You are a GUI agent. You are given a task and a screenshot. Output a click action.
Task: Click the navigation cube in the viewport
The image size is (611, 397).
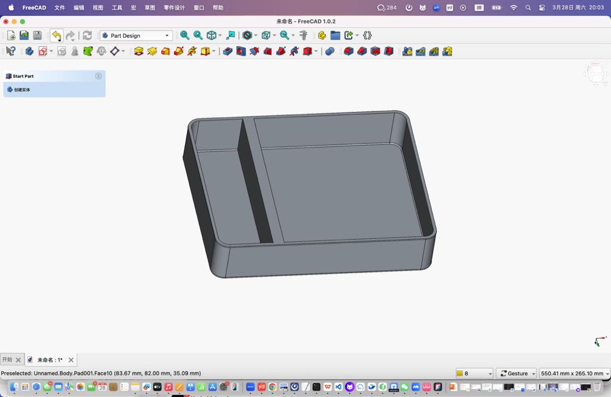(596, 74)
